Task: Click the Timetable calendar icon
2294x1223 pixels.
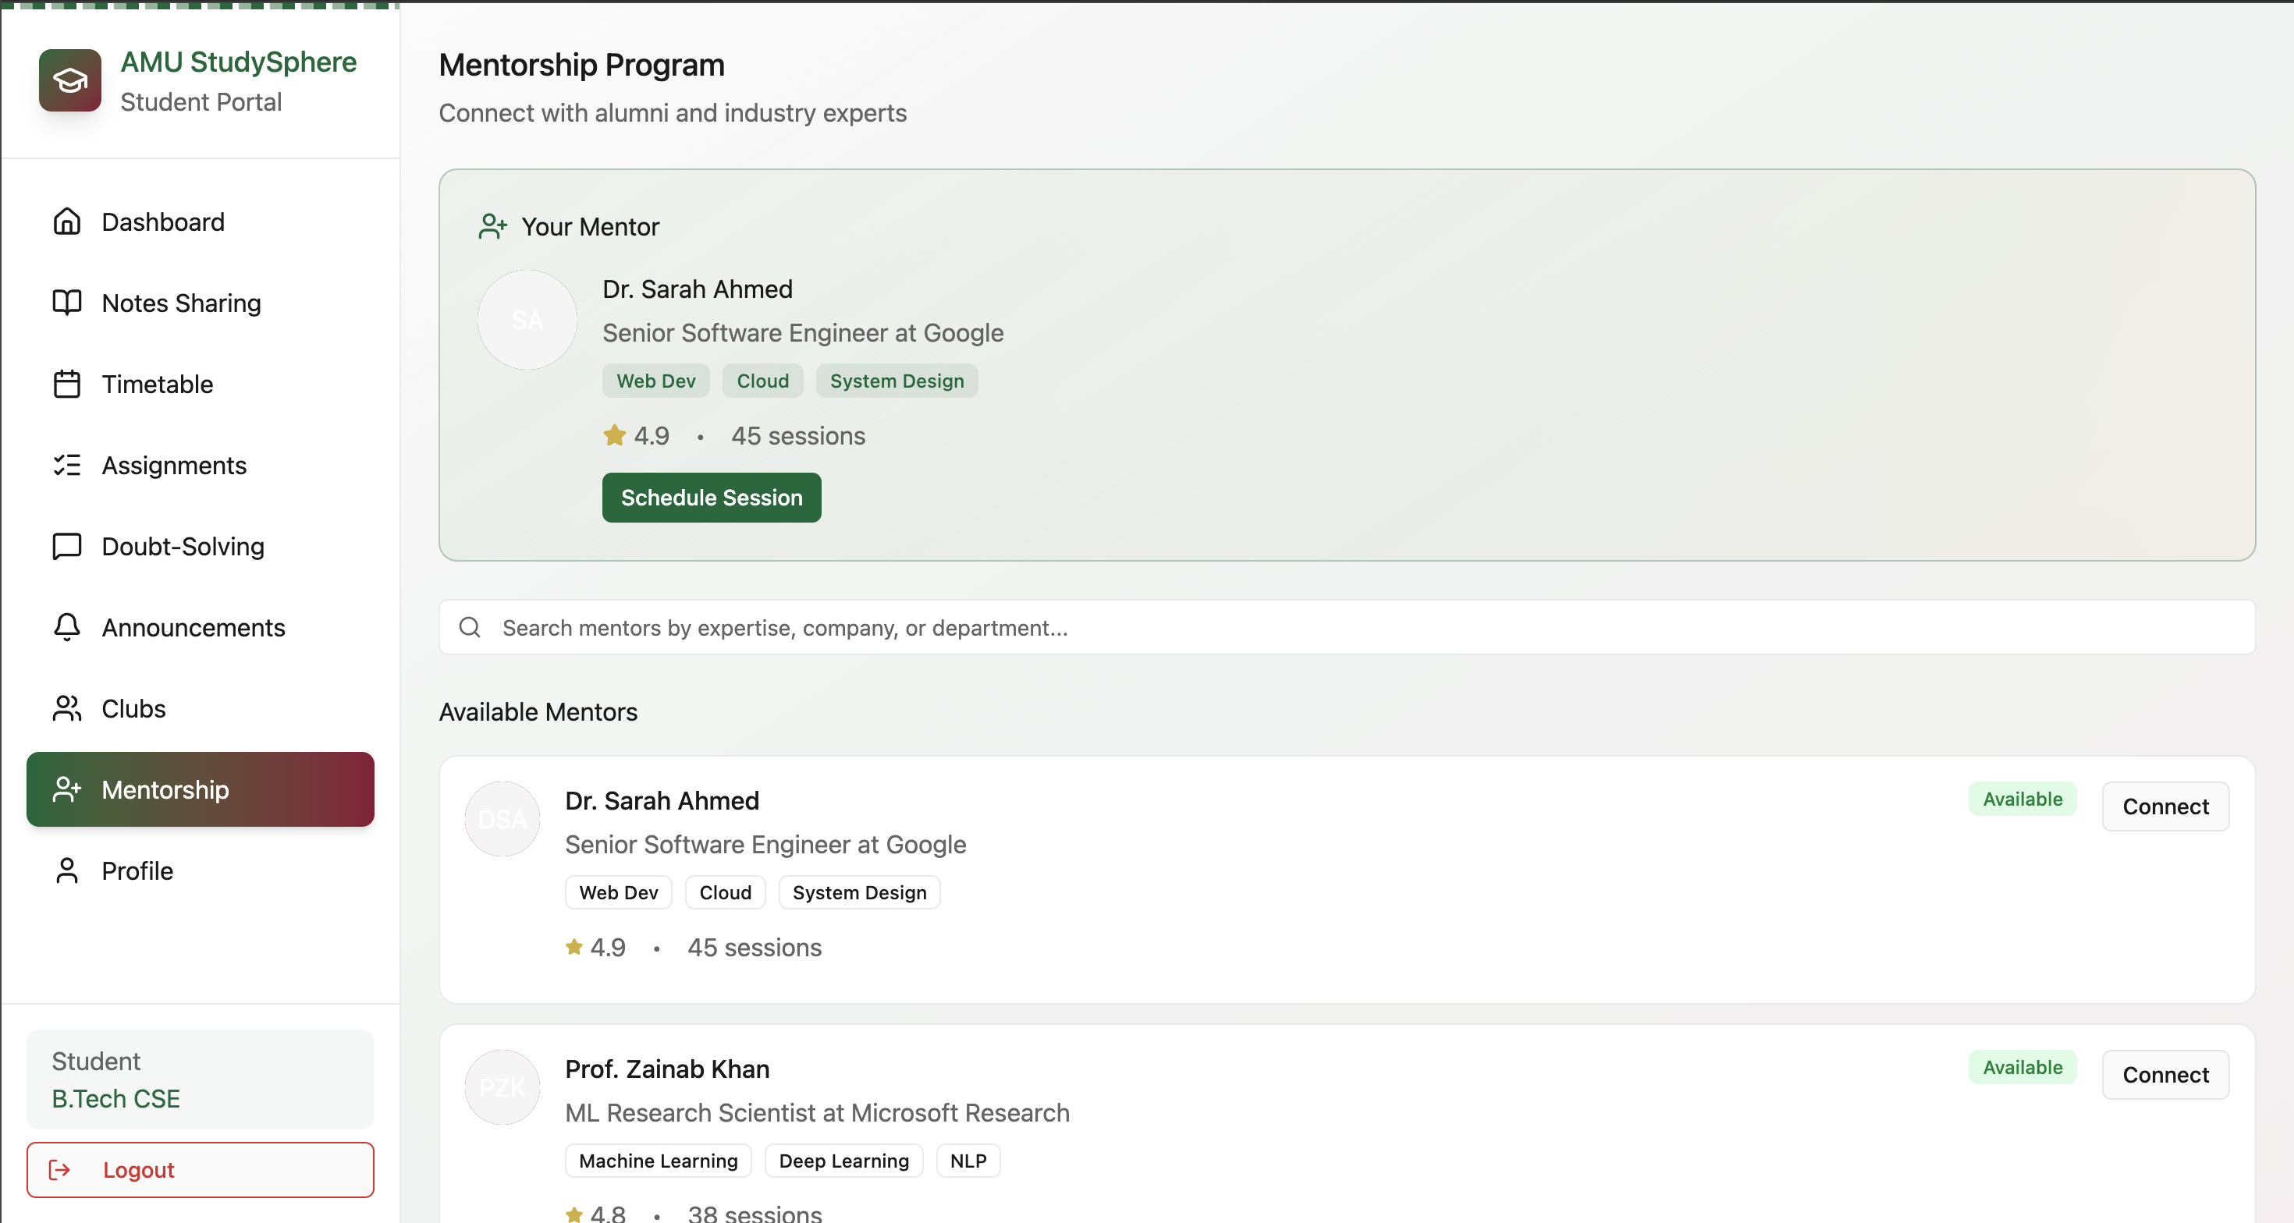Action: point(67,384)
